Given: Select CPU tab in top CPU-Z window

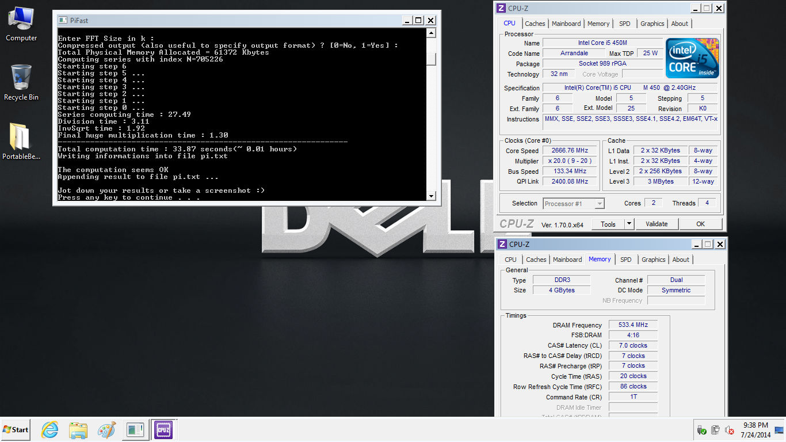Looking at the screenshot, I should 510,23.
